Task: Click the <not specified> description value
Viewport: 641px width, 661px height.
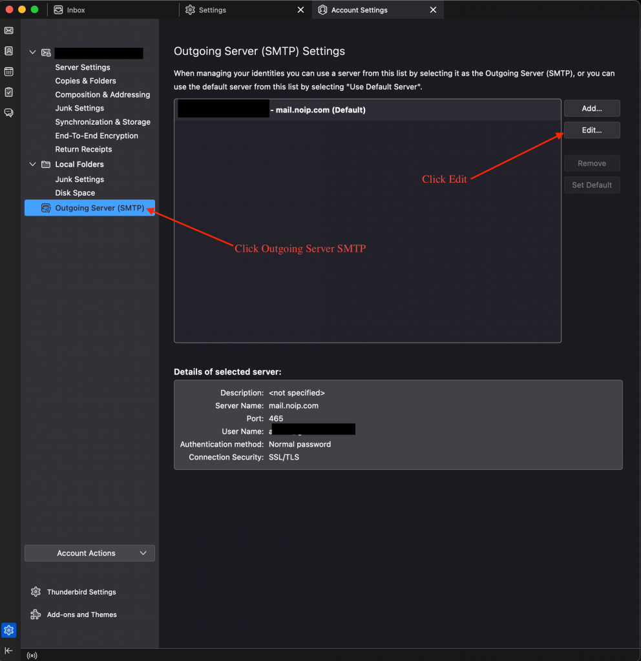Action: [x=297, y=393]
